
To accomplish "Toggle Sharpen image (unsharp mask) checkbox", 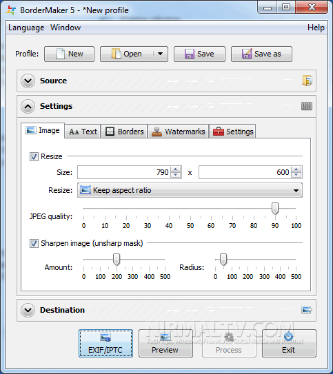I will click(34, 244).
